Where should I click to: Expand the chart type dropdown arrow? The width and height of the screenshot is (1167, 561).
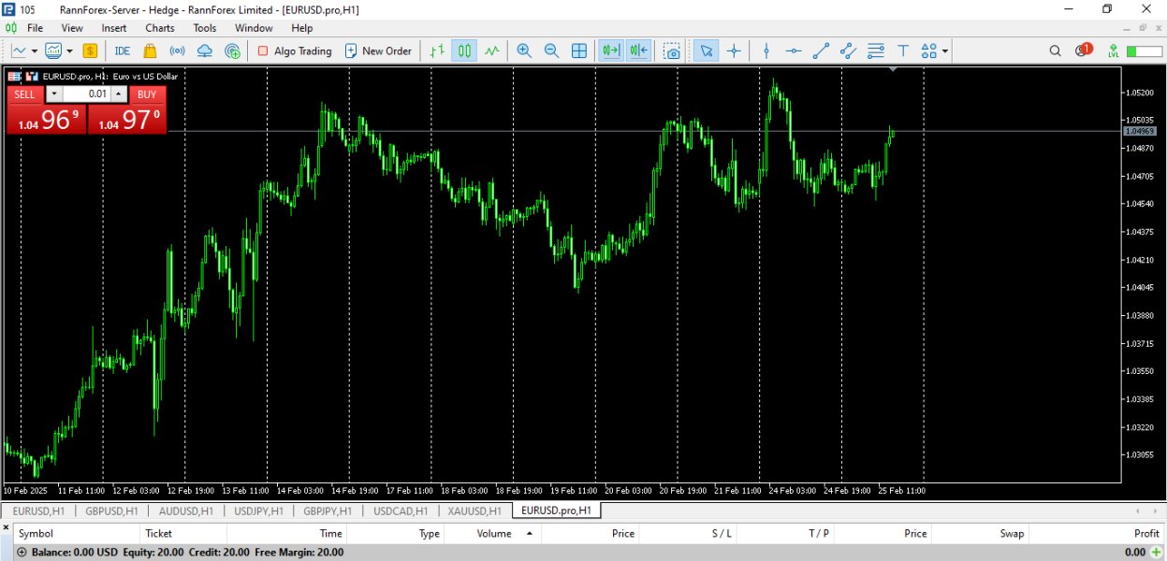pyautogui.click(x=35, y=51)
